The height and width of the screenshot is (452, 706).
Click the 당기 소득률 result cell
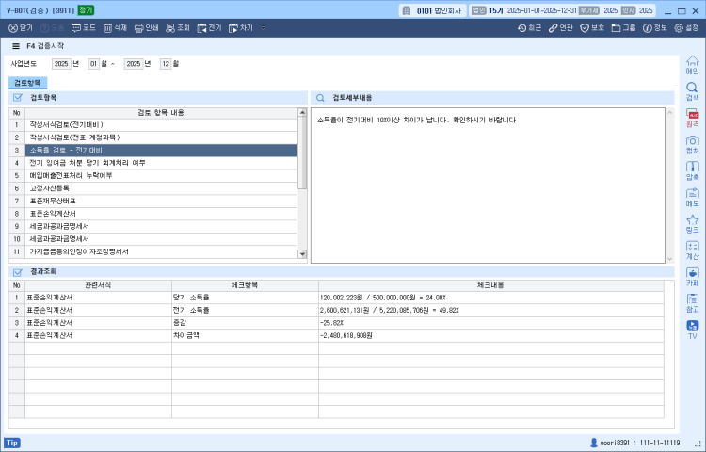tap(245, 298)
